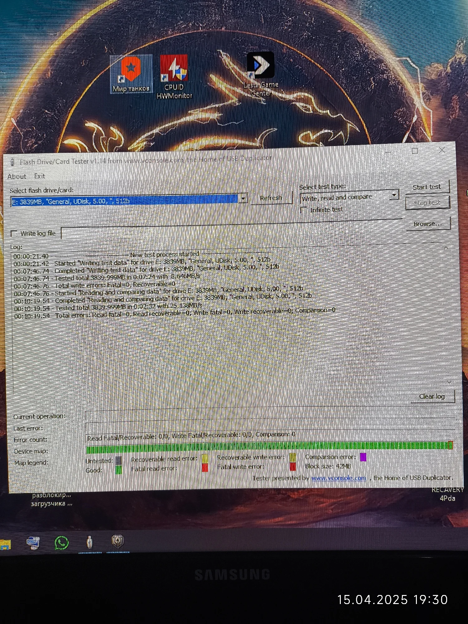The height and width of the screenshot is (624, 468).
Task: Select the 'New test process started' log line
Action: point(106,255)
